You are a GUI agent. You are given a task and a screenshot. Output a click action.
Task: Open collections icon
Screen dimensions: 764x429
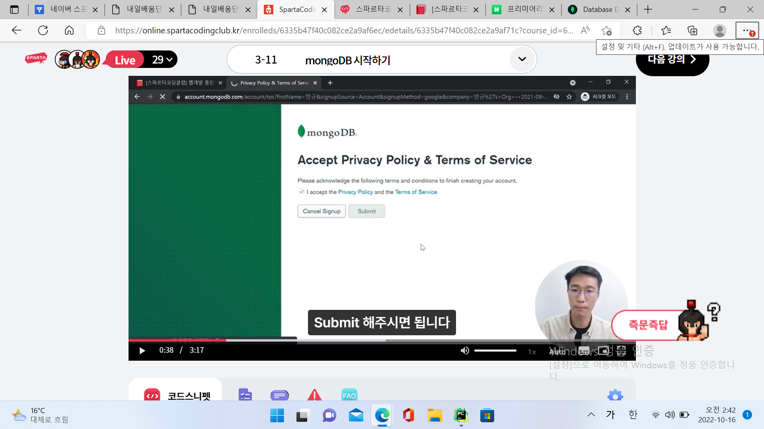click(x=692, y=30)
